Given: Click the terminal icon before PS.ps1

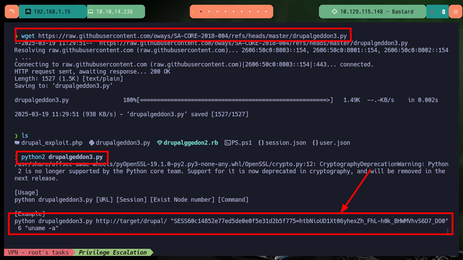Looking at the screenshot, I should tap(228, 143).
